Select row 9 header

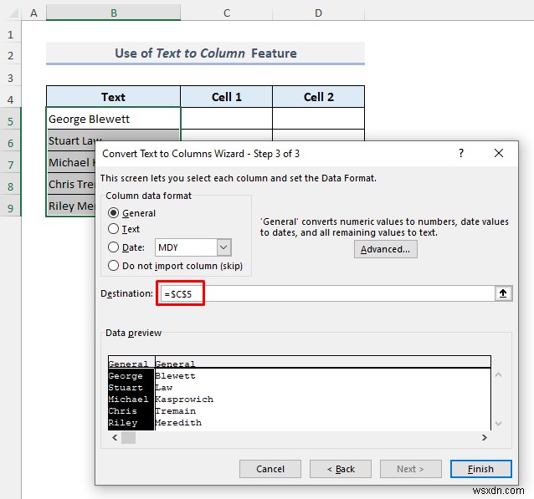point(11,208)
